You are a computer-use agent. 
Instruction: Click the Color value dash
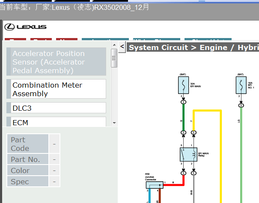pos(54,170)
